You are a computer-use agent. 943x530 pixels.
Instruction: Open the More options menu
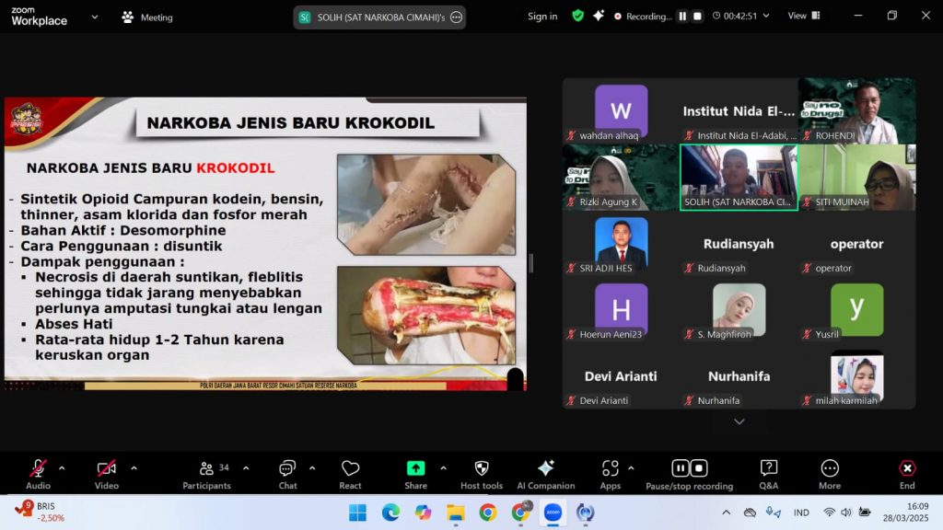tap(829, 469)
